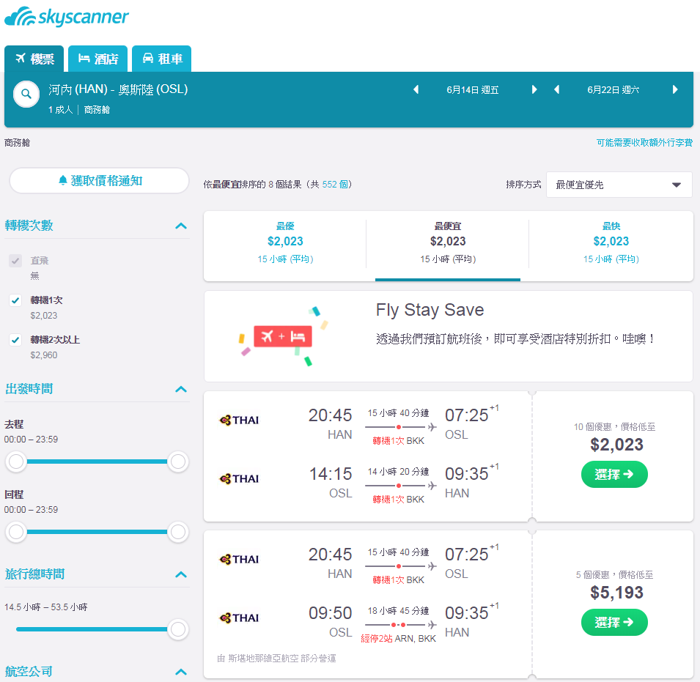
Task: Click 18 小時 45 分鐘 duration text
Action: [x=398, y=611]
